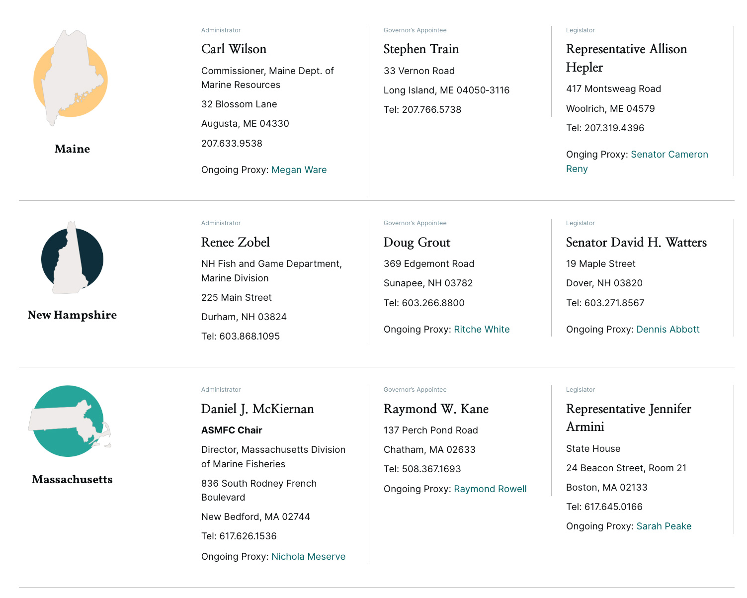Open Megan Ware proxy link
747x598 pixels.
coord(299,170)
